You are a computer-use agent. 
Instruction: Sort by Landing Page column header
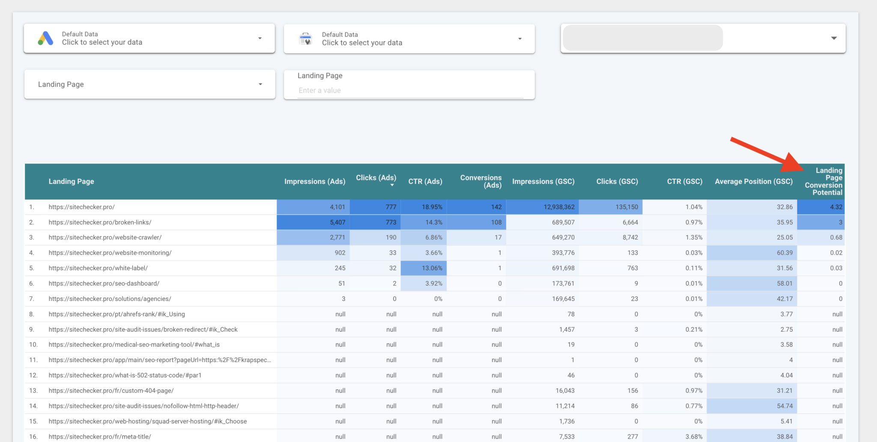click(x=71, y=181)
